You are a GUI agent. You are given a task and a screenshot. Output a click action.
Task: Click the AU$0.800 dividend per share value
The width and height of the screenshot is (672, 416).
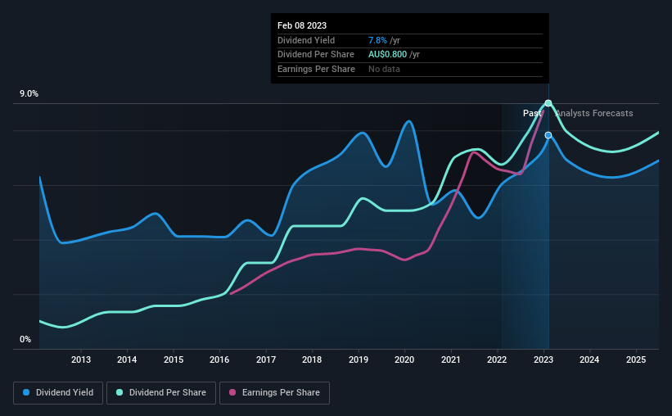coord(387,55)
